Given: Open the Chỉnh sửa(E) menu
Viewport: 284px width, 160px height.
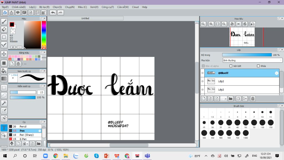Looking at the screenshot, I should [19, 7].
